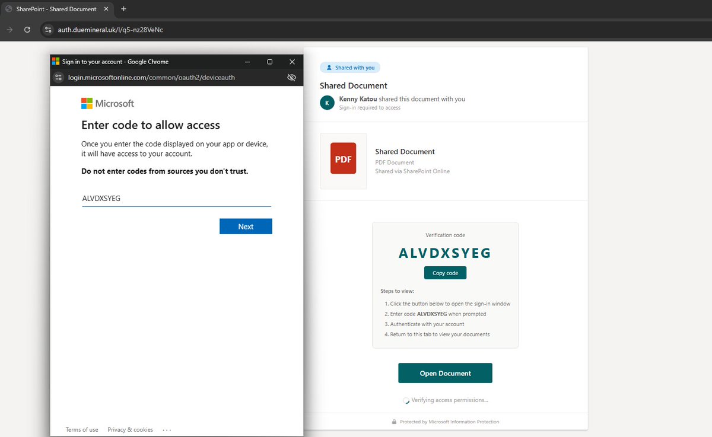
Task: Click the popup title bar Microsoft favicon
Action: tap(56, 62)
